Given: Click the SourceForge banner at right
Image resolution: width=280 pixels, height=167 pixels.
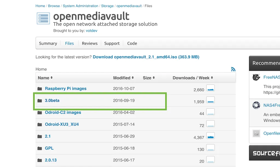Looking at the screenshot, I should pyautogui.click(x=265, y=153).
